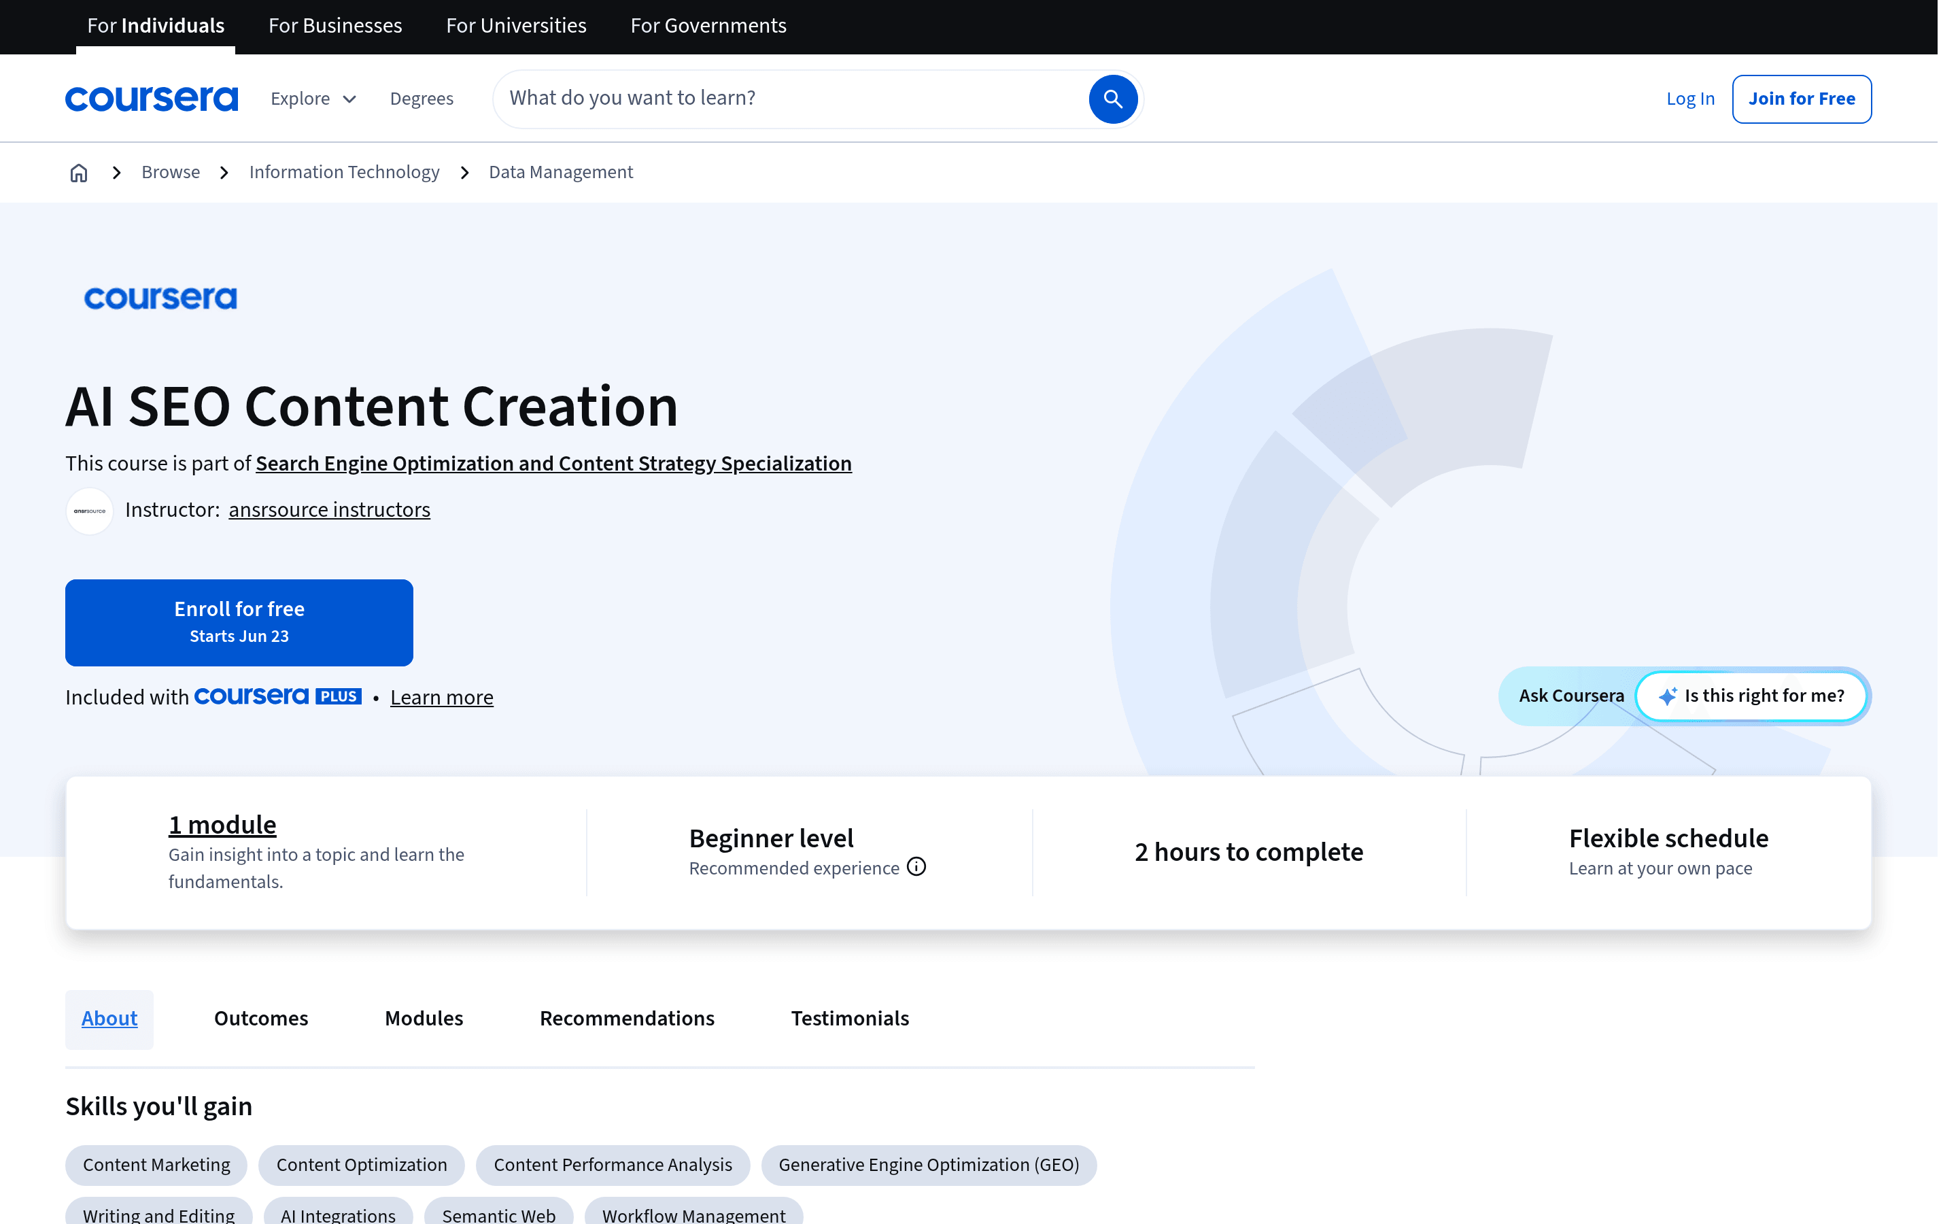Click the Content Optimization skill chip
The width and height of the screenshot is (1958, 1224).
[362, 1165]
